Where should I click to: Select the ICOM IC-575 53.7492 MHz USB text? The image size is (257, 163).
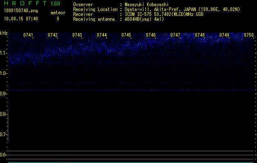(x=164, y=14)
